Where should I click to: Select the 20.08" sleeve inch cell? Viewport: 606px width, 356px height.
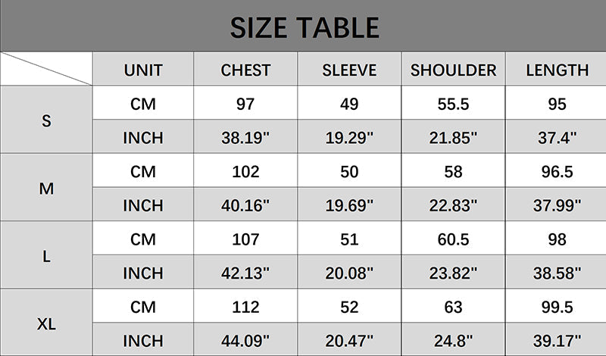click(x=349, y=273)
